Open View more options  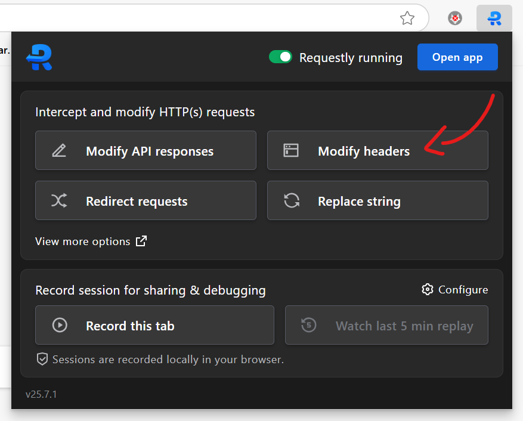tap(82, 241)
